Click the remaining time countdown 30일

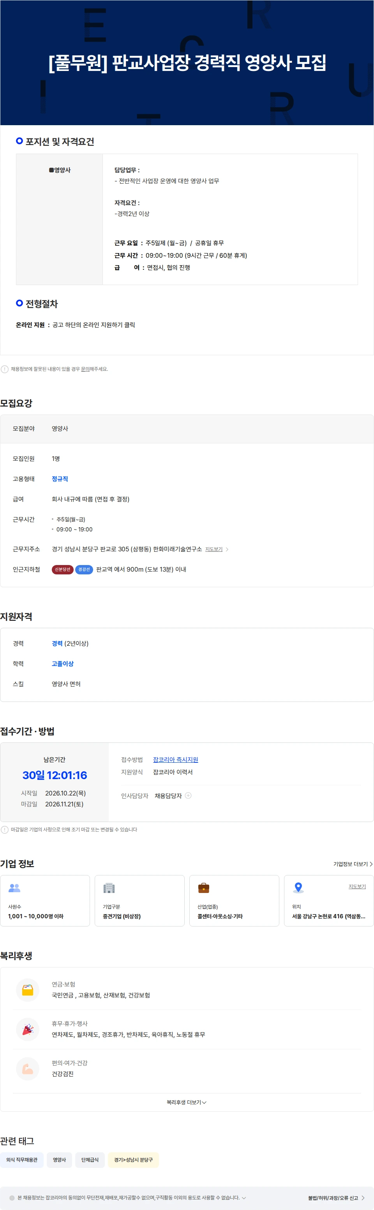(55, 776)
